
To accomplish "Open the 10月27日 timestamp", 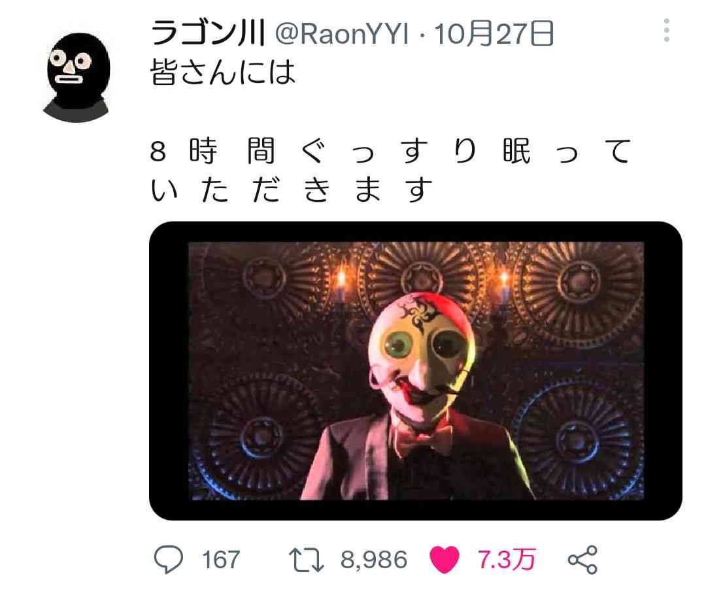I will pos(494,34).
